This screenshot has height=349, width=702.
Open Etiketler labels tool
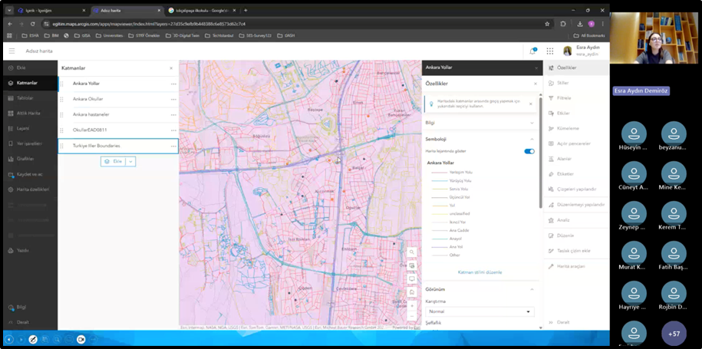pyautogui.click(x=565, y=173)
